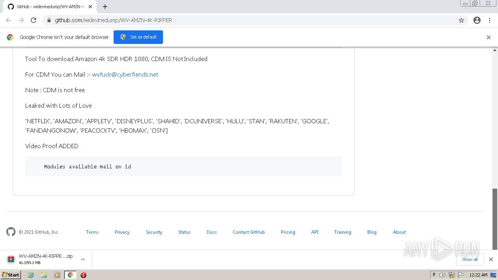This screenshot has width=498, height=280.
Task: Open the Action Center flag icon
Action: pyautogui.click(x=461, y=275)
